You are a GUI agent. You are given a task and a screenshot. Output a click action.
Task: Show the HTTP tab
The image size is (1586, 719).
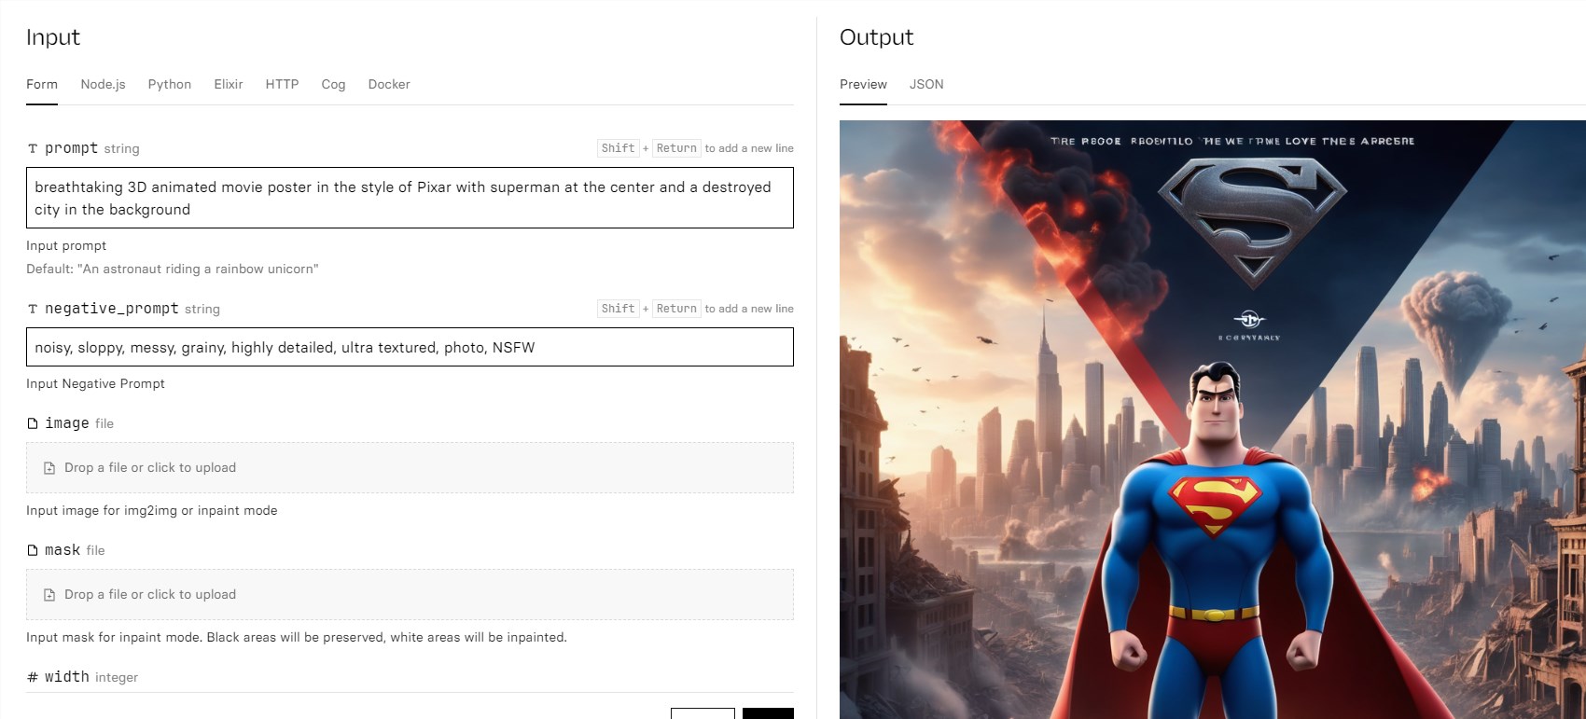(282, 84)
